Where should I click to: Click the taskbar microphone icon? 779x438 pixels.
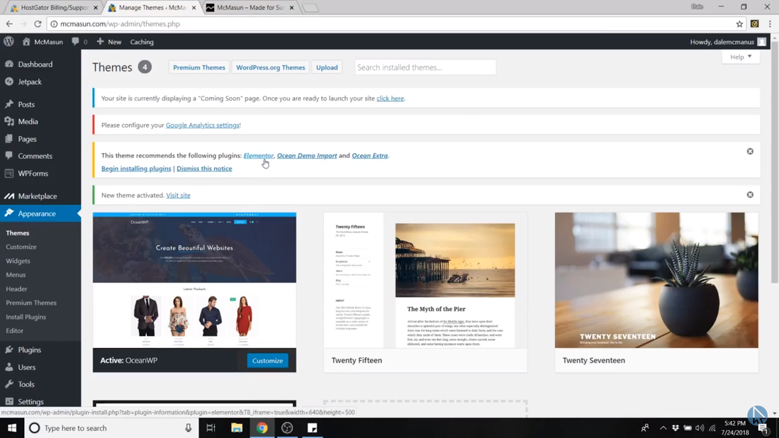[x=188, y=428]
